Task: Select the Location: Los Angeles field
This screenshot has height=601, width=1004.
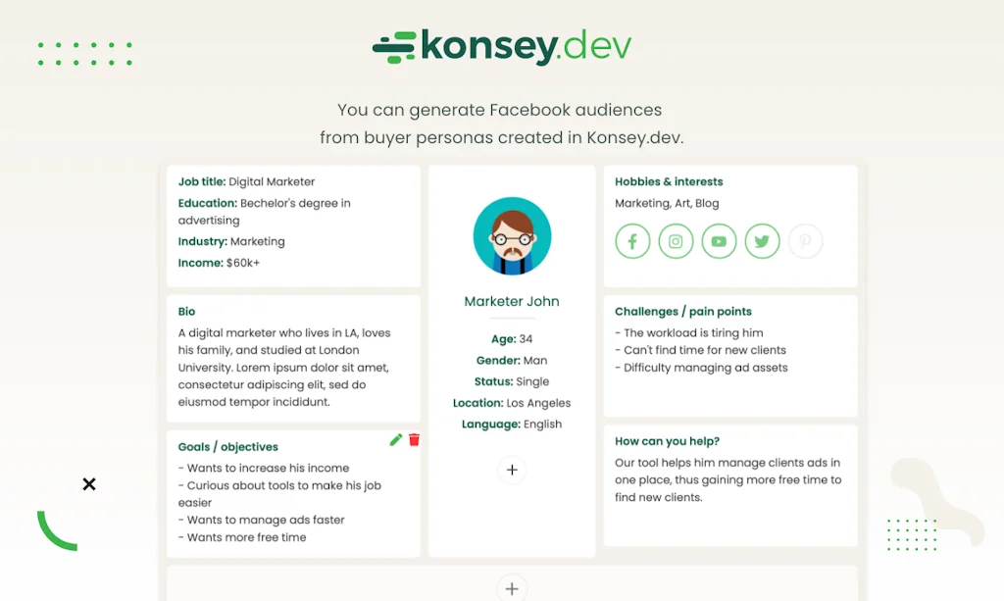Action: click(x=512, y=402)
